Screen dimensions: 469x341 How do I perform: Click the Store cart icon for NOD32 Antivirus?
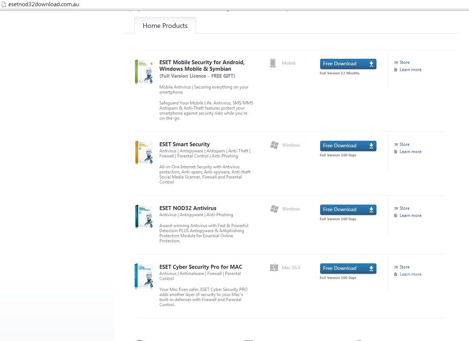(x=396, y=208)
